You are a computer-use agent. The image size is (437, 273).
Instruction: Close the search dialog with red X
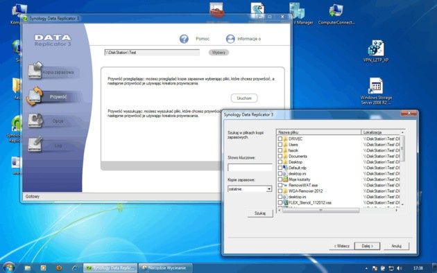[x=409, y=113]
